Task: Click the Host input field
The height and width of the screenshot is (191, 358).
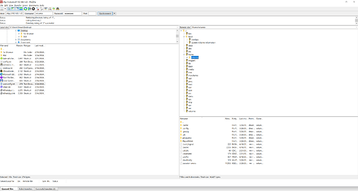Action: point(15,13)
